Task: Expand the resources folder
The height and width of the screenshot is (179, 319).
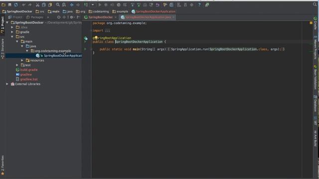Action: [22, 60]
